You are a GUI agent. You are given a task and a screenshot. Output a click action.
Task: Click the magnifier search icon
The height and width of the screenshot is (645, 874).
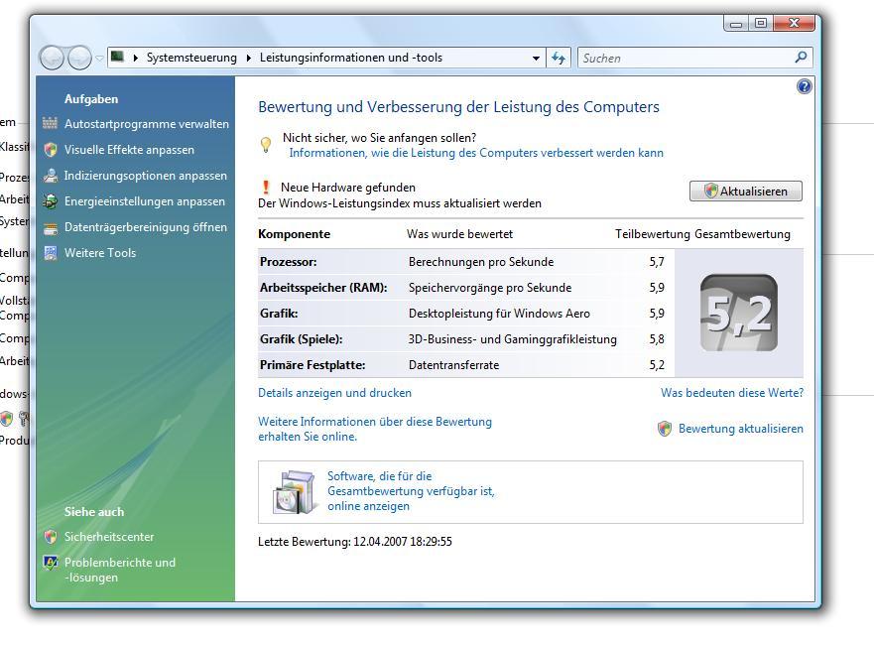801,57
